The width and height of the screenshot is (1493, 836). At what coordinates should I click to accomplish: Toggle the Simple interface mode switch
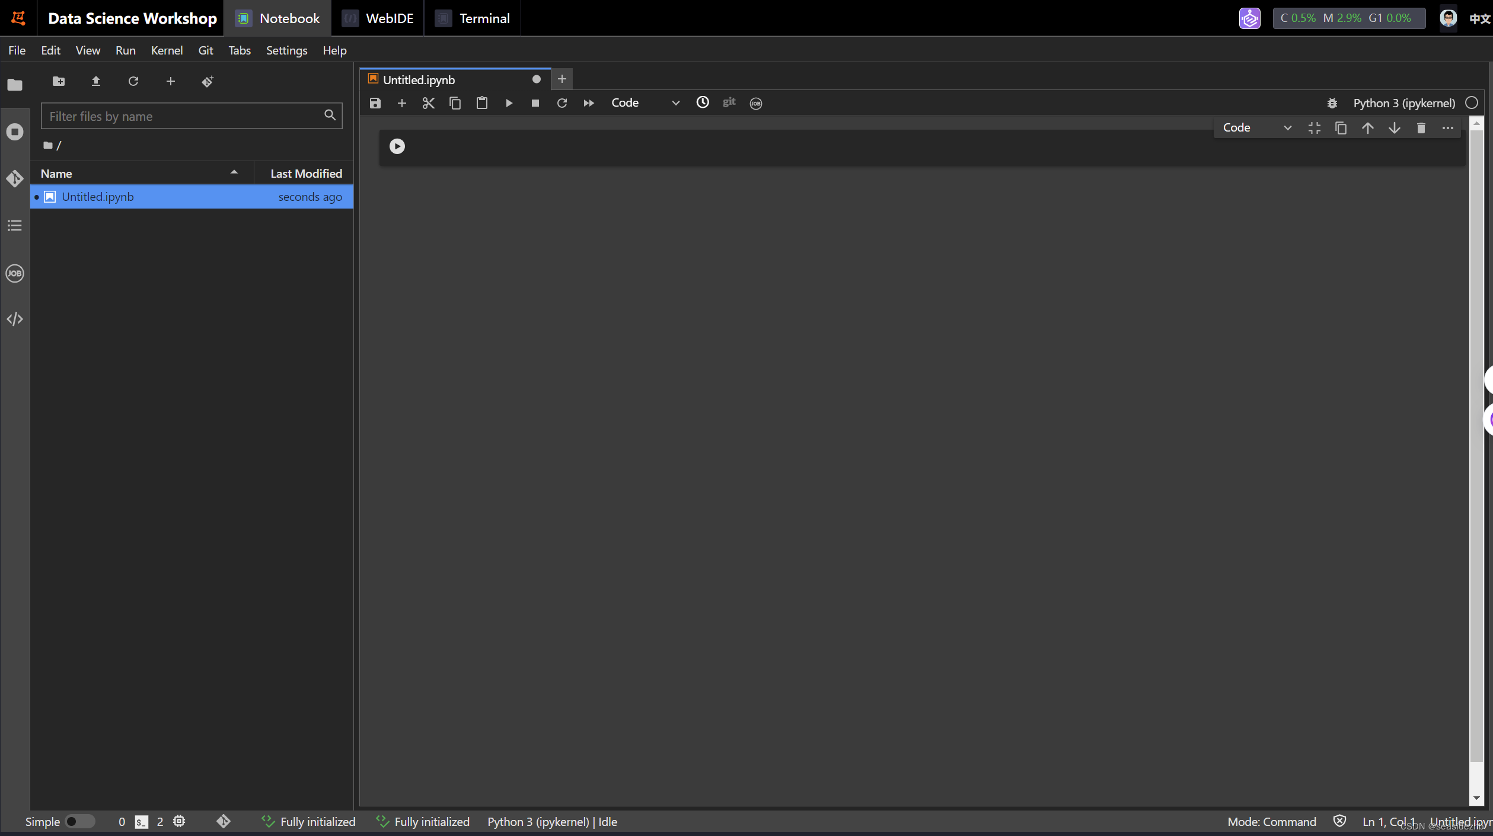tap(79, 821)
